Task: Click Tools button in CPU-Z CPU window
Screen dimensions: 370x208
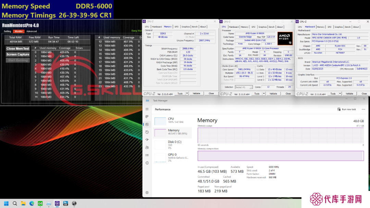Action: [257, 94]
